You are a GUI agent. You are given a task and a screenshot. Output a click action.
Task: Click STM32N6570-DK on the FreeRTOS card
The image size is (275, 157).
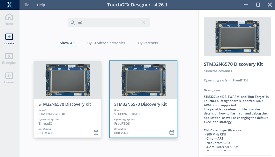point(128,114)
